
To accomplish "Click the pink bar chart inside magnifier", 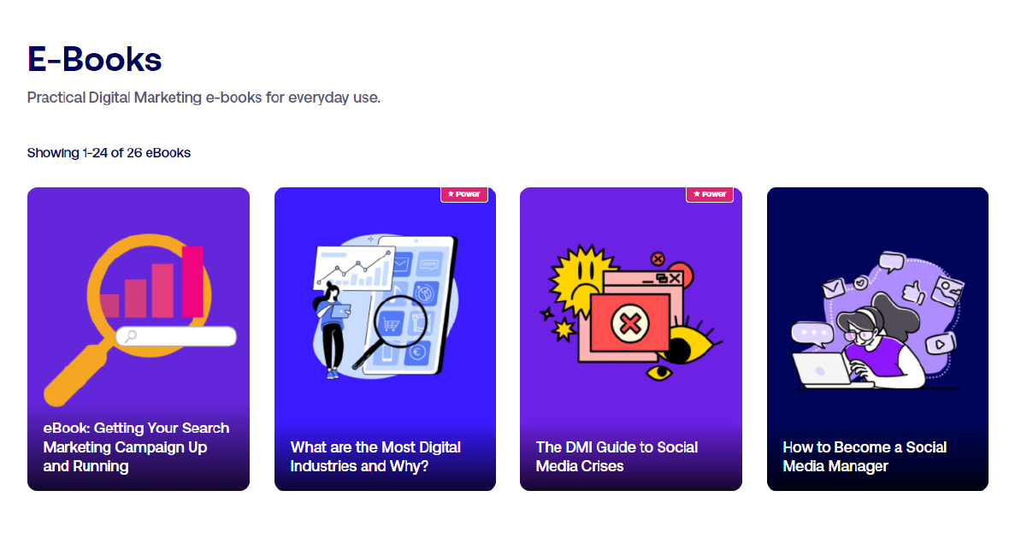I will coord(152,282).
